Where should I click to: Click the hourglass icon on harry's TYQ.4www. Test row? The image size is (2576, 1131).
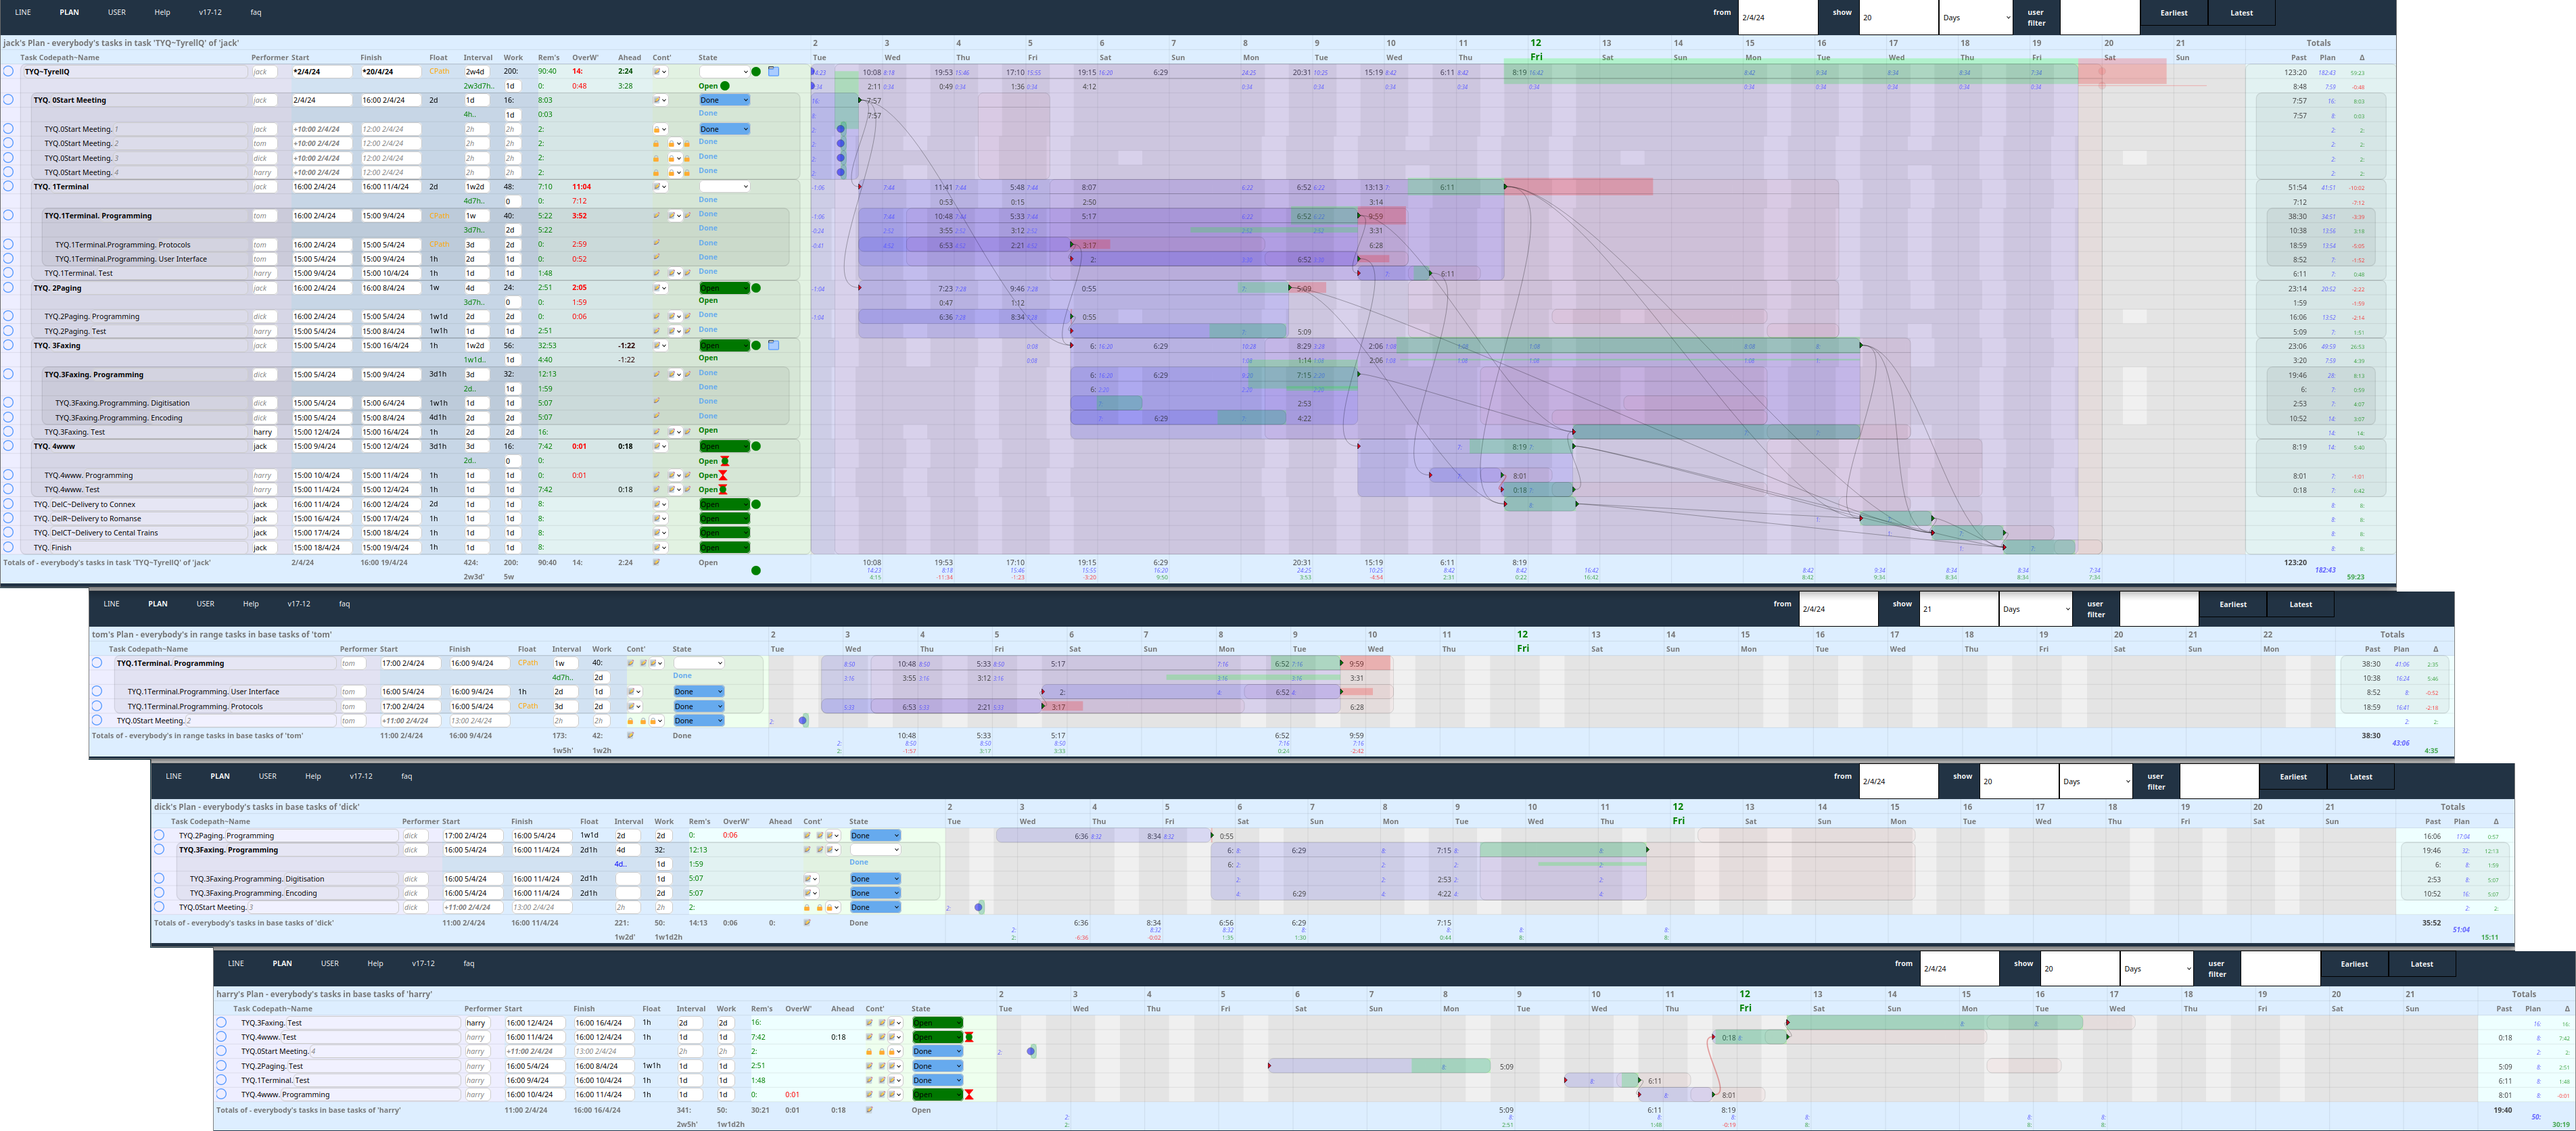coord(969,1037)
